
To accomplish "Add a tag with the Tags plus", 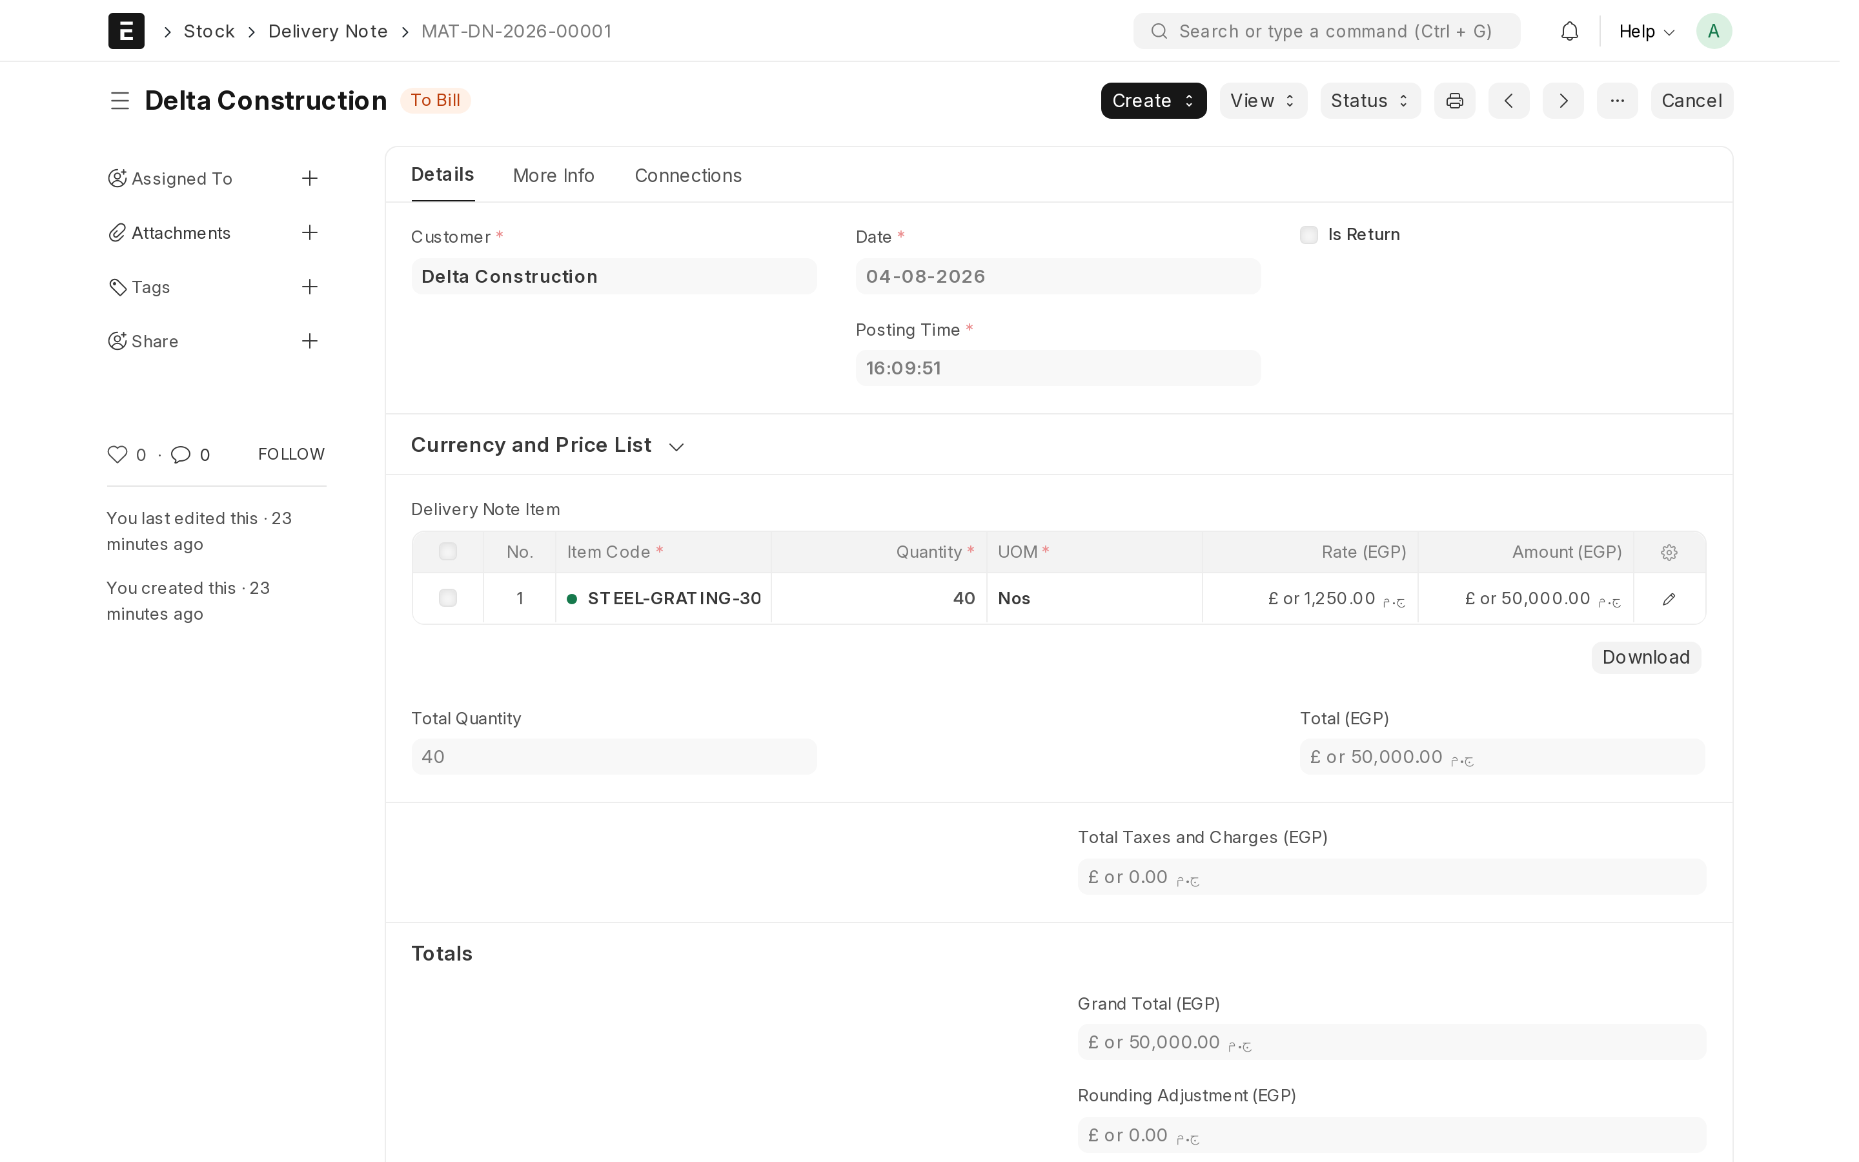I will pos(310,287).
